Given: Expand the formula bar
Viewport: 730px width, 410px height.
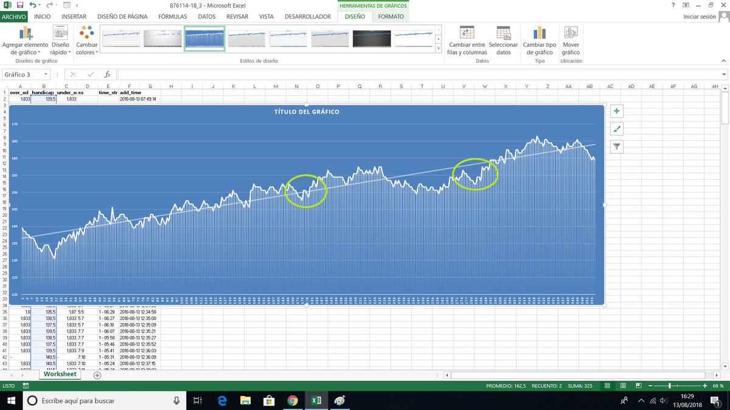Looking at the screenshot, I should click(x=724, y=74).
